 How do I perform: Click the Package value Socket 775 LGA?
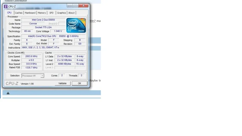click(43, 27)
